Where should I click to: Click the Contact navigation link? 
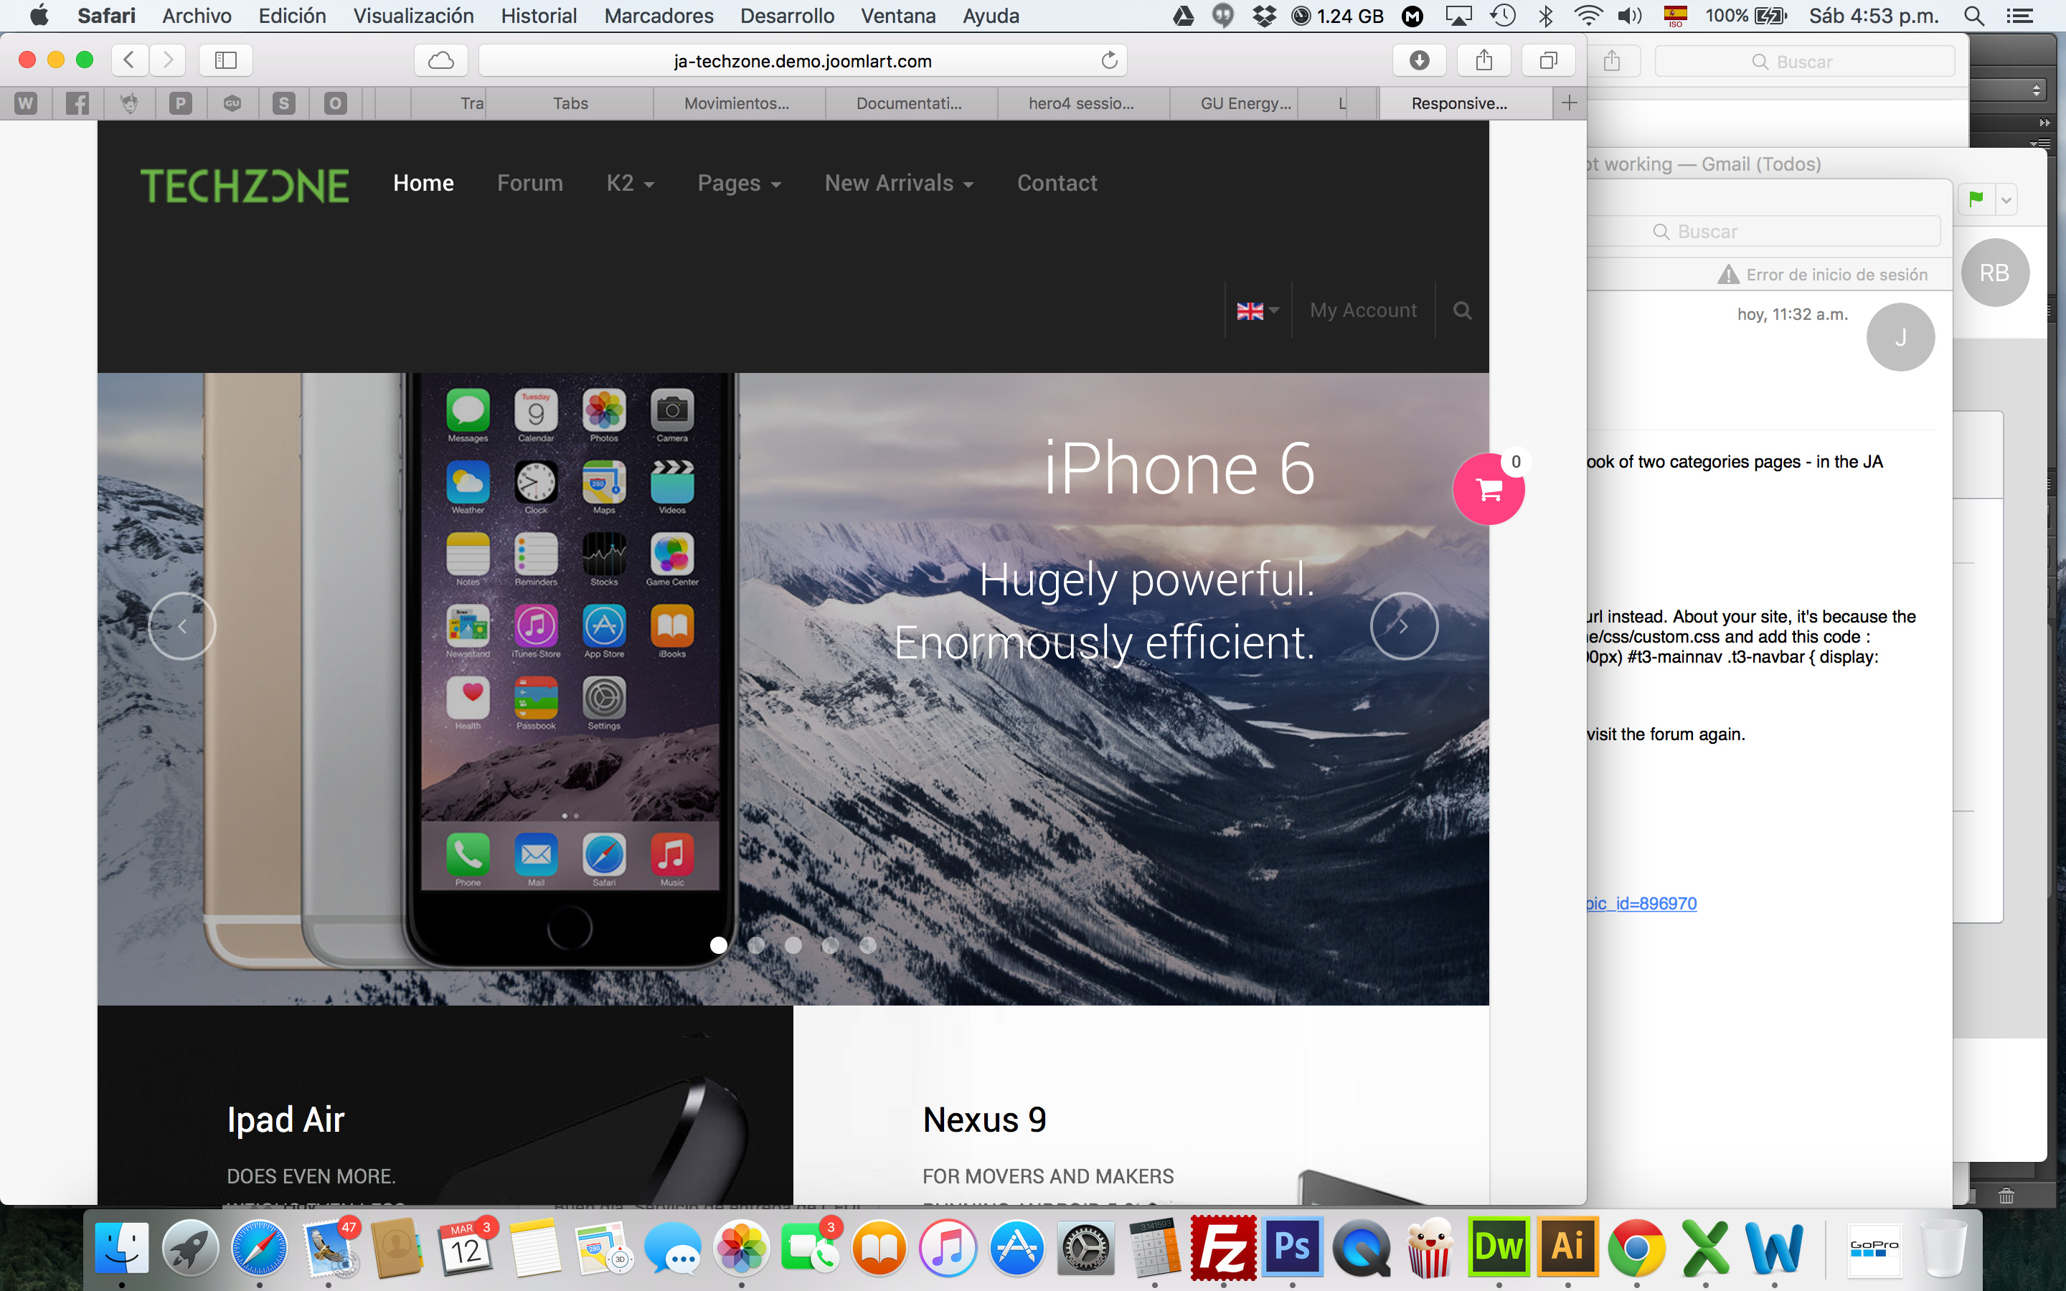(1056, 184)
